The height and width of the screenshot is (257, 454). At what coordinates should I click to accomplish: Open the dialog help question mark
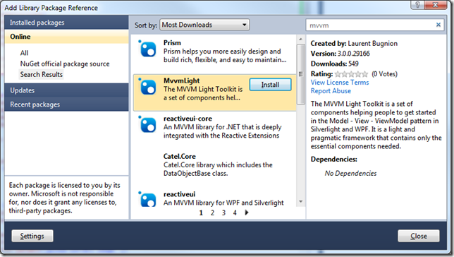[417, 5]
